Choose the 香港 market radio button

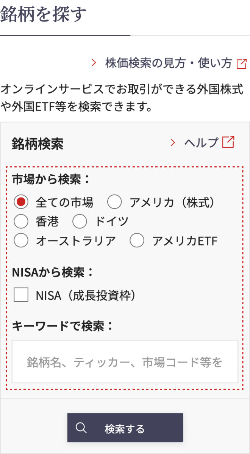pos(21,222)
